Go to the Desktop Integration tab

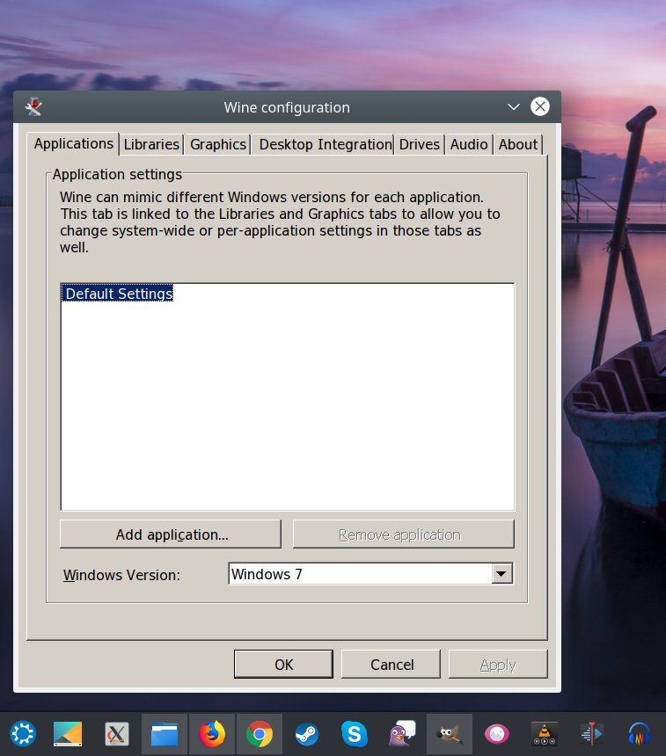click(325, 144)
